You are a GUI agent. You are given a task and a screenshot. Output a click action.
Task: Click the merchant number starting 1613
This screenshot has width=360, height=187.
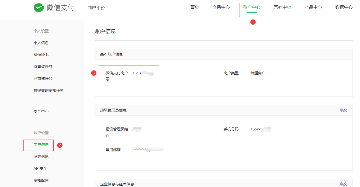[143, 73]
